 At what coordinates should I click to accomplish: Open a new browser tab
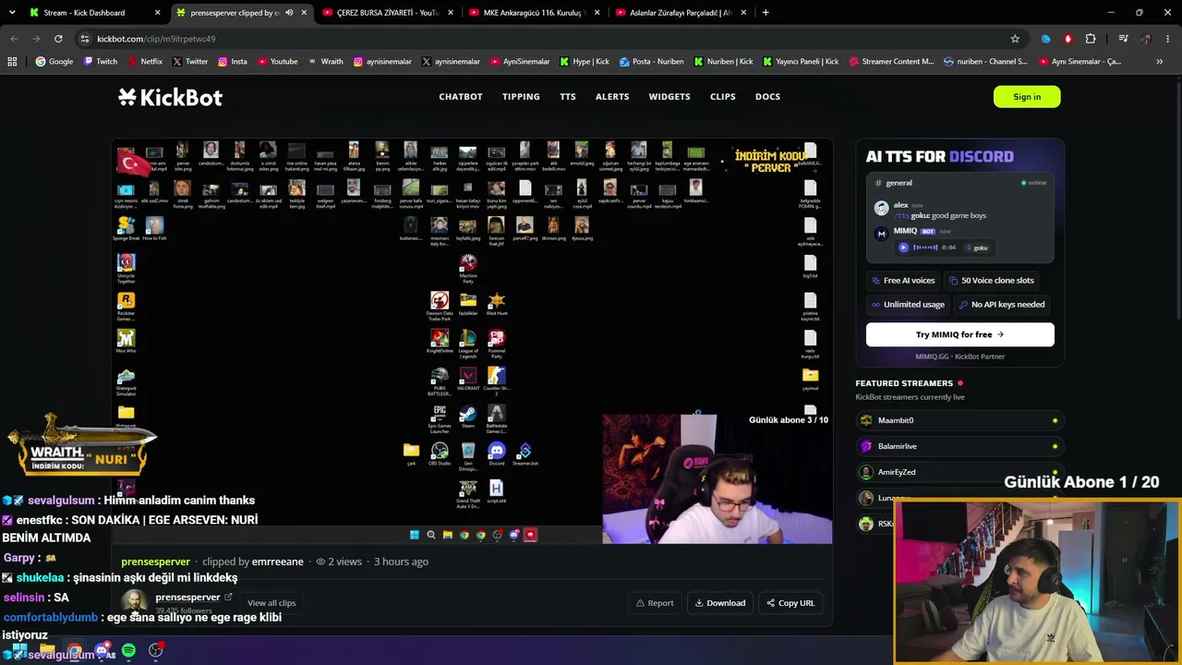click(x=766, y=13)
